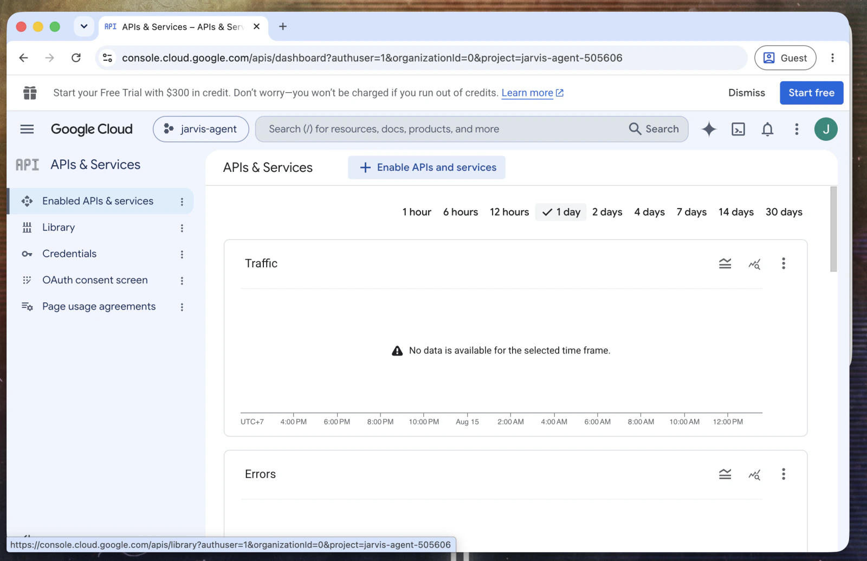Click the Enabled APIs & services row options dots

coord(182,202)
